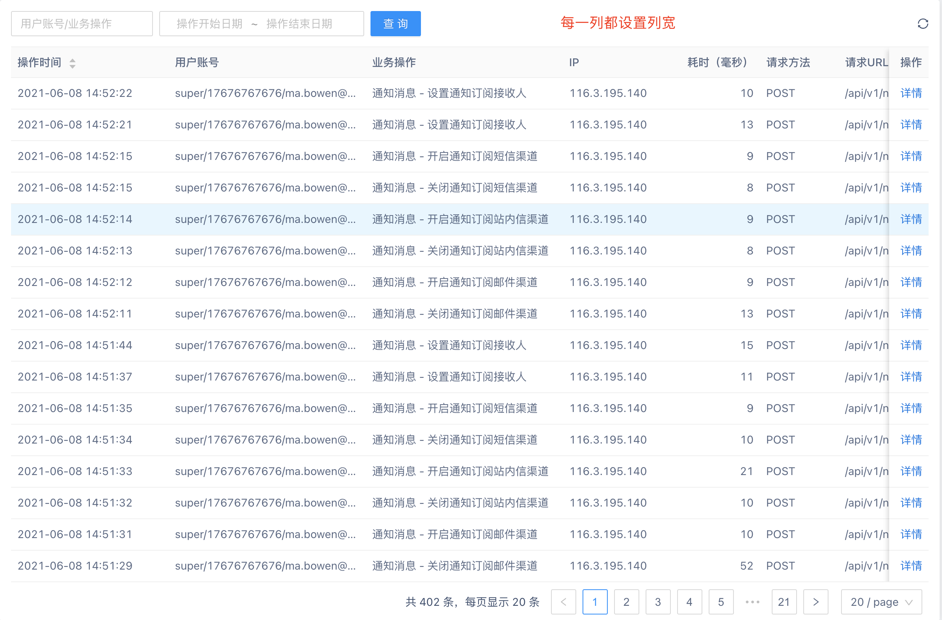
Task: Sort by 操作时间 column sorter arrows
Action: (73, 63)
